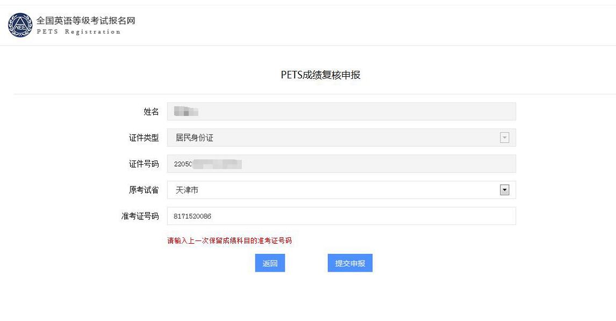The height and width of the screenshot is (321, 616).
Task: Click the 原考试省 field label
Action: tap(144, 190)
